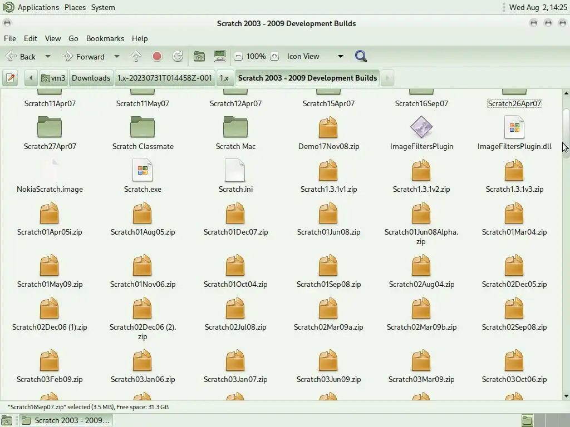Select the Scratch Classmate folder icon

point(142,127)
